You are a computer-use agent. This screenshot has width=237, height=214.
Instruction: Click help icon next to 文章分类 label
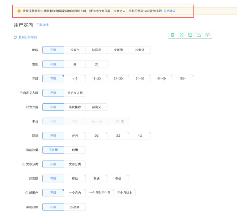tap(24, 164)
